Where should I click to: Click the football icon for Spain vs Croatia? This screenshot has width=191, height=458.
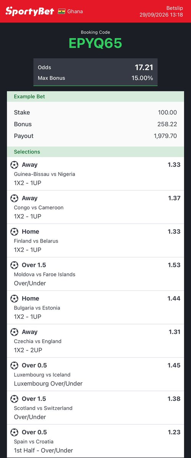tap(14, 432)
